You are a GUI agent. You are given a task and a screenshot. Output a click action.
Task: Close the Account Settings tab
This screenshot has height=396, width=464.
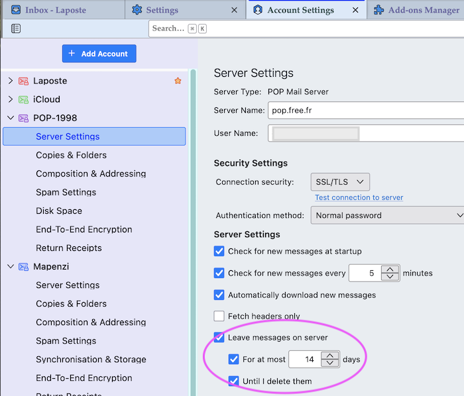(x=355, y=10)
